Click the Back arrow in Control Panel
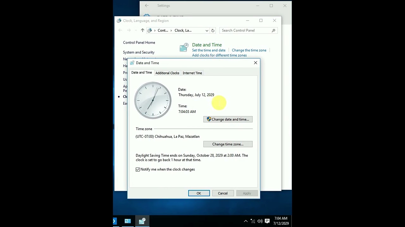The image size is (405, 227). coord(120,30)
